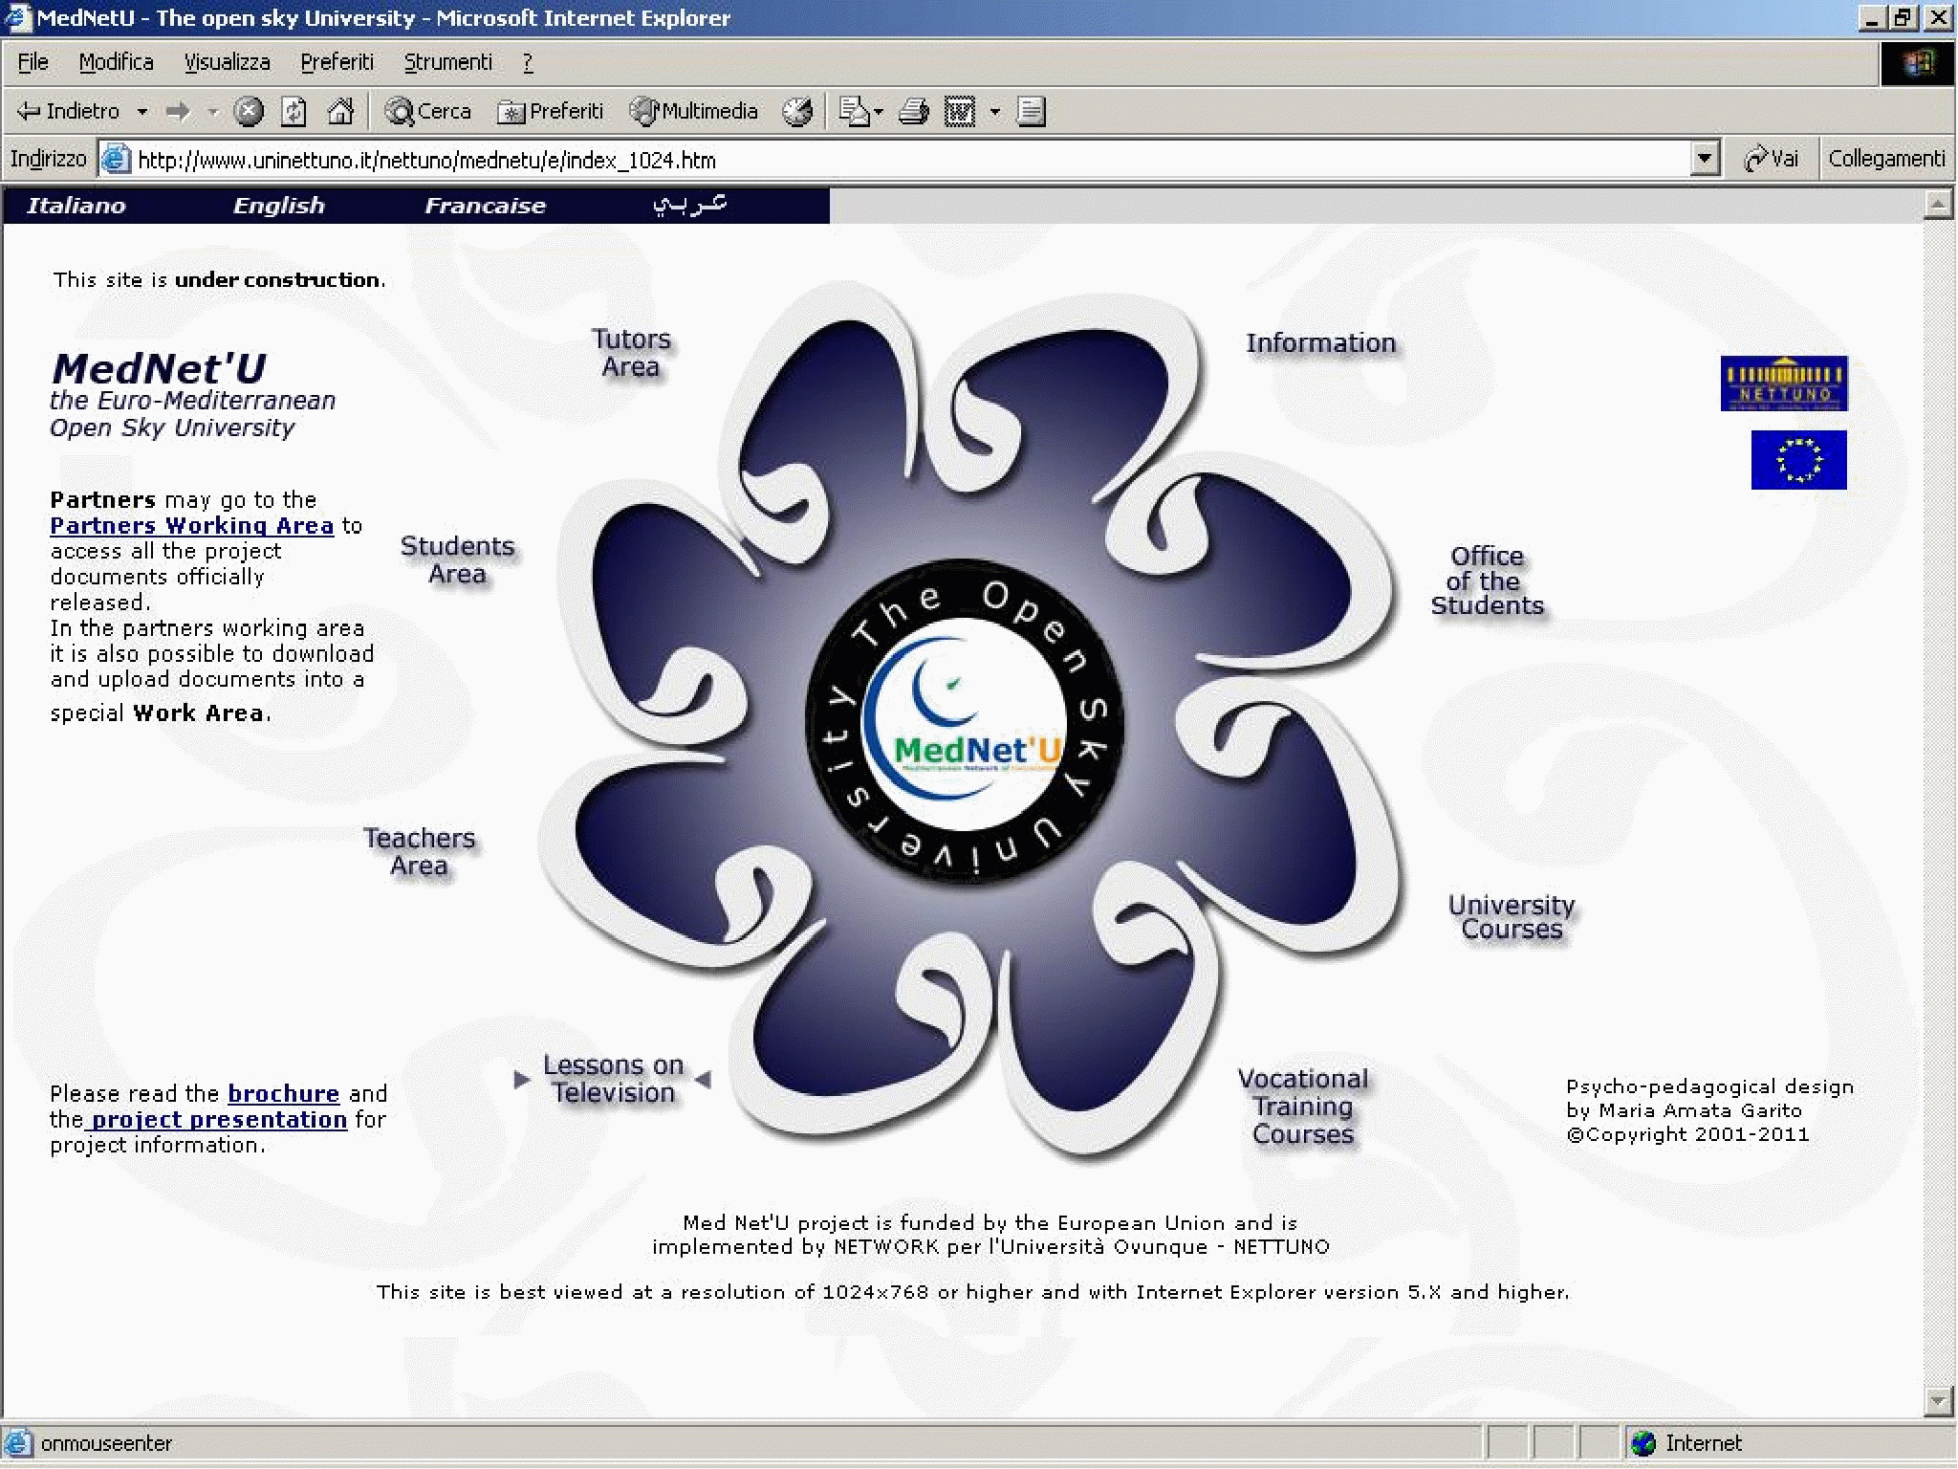The width and height of the screenshot is (1958, 1469).
Task: Click the 'under construction' notice text
Action: click(x=278, y=279)
